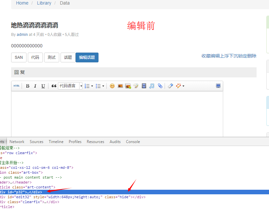Toggle italic formatting in reply editor
Image resolution: width=269 pixels, height=209 pixels.
(x=35, y=86)
